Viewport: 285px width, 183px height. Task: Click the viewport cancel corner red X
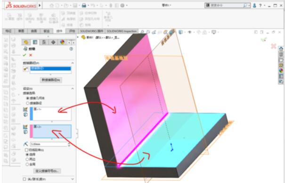tap(273, 46)
